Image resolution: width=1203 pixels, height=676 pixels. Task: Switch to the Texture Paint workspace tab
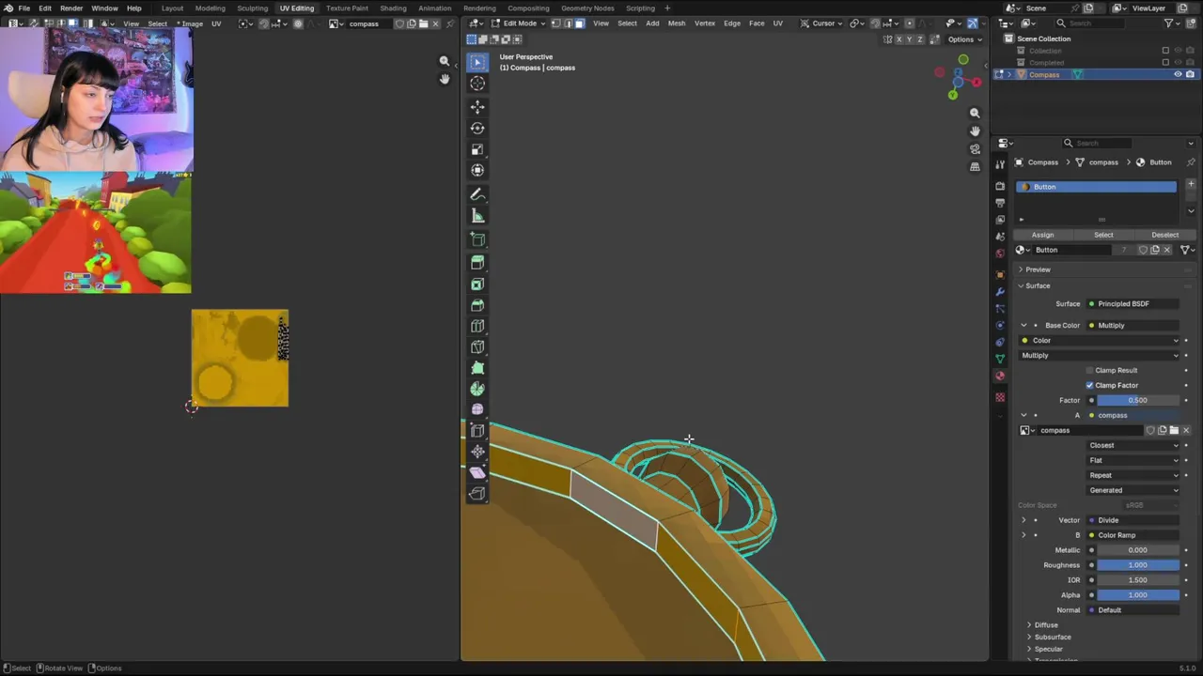(347, 8)
